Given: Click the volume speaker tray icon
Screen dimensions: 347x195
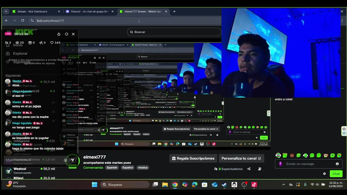Looking at the screenshot, I should pos(317,185).
